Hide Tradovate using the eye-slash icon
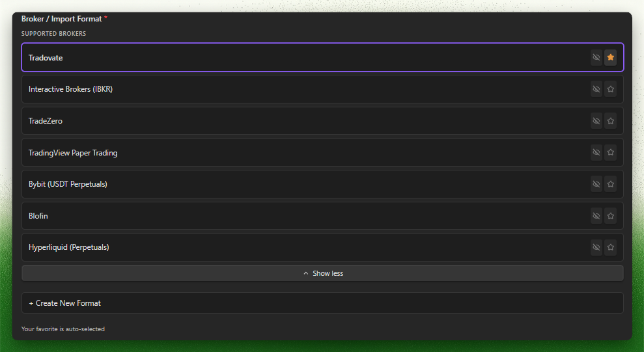The height and width of the screenshot is (352, 644). [596, 57]
